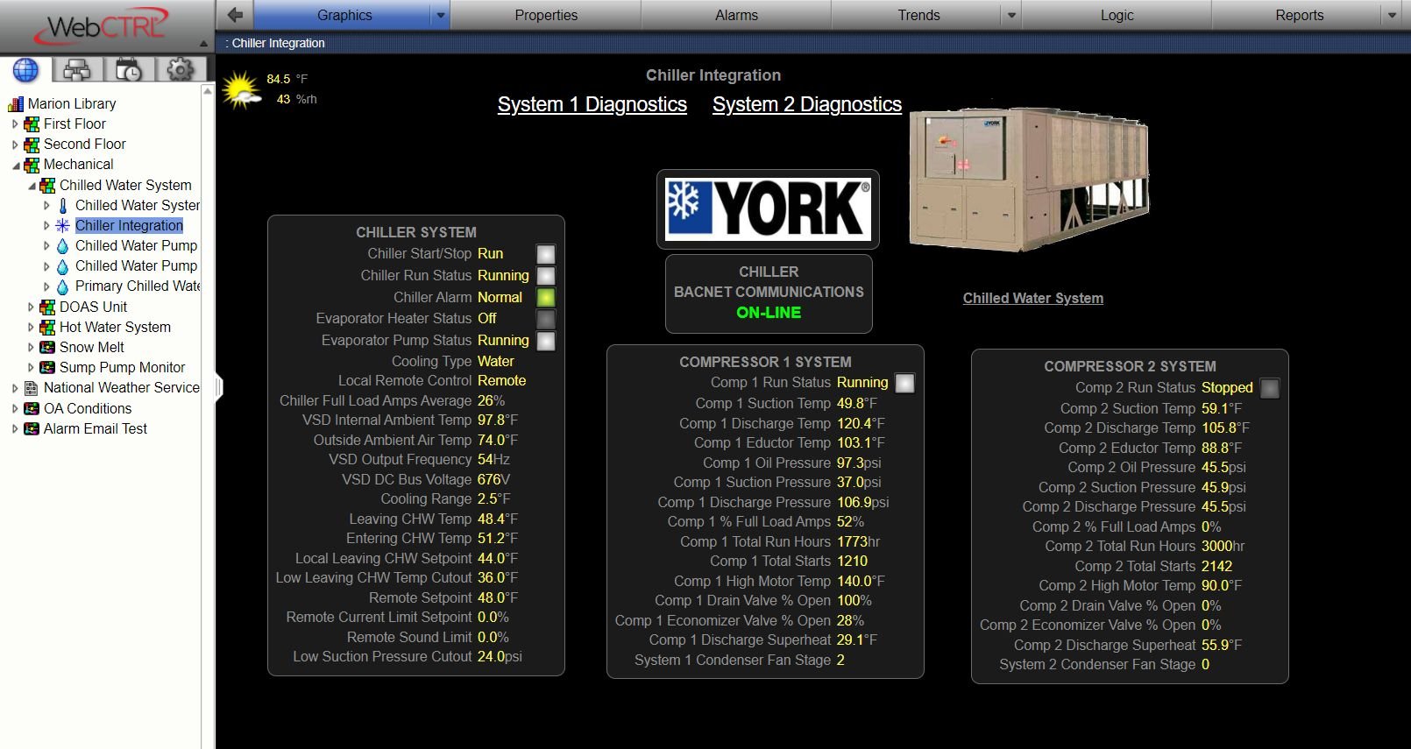Open the Geographic tree globe icon

coord(25,70)
